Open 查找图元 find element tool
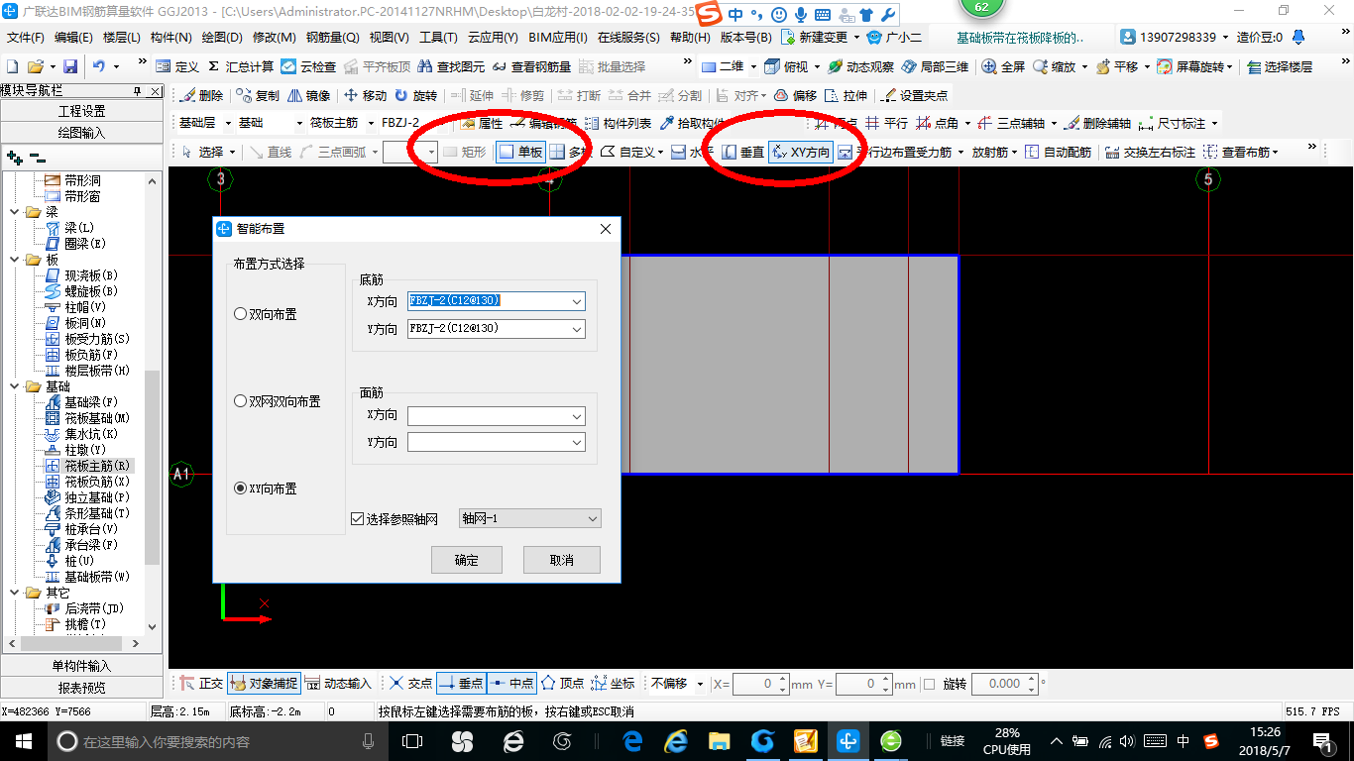The height and width of the screenshot is (761, 1354). tap(452, 66)
